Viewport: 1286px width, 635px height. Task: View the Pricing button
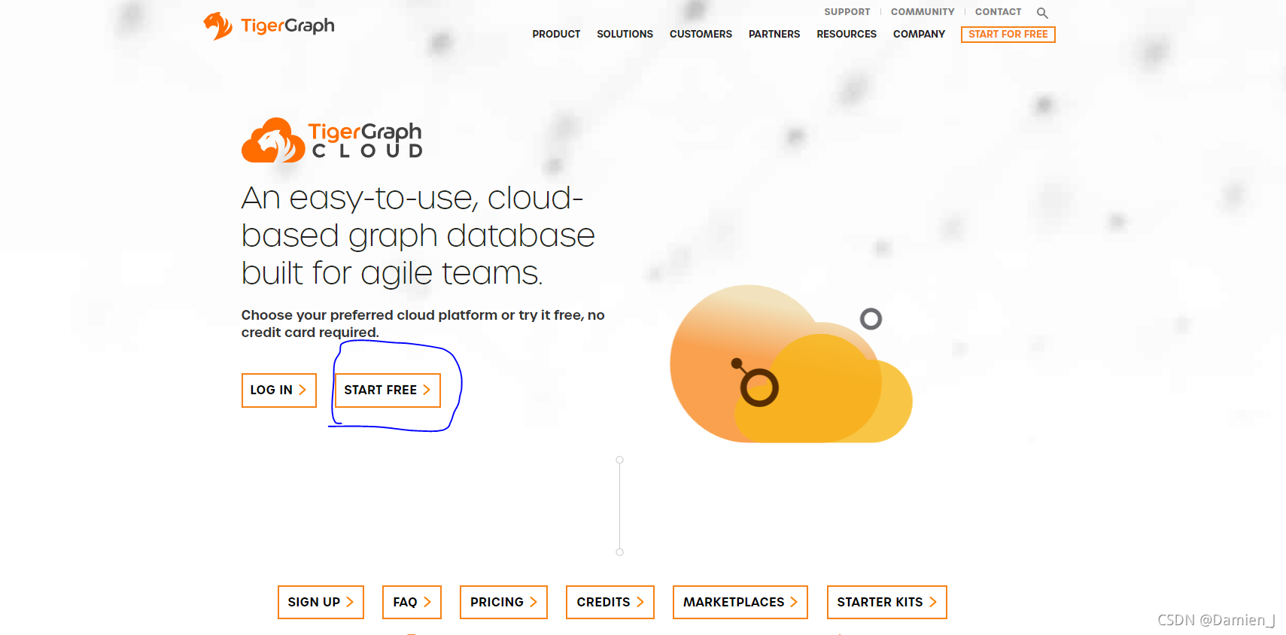(503, 602)
